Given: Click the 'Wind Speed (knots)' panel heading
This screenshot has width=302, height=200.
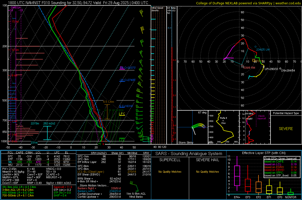Looking at the screenshot, I should tap(157, 9).
